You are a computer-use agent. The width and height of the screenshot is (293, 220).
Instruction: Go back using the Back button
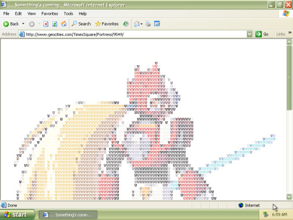click(11, 24)
